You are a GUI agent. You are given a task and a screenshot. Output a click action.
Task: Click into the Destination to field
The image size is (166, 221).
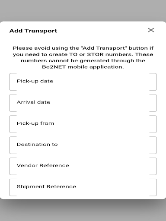pyautogui.click(x=83, y=145)
